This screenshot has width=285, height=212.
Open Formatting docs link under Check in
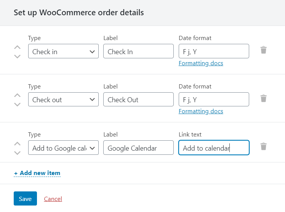pyautogui.click(x=201, y=63)
